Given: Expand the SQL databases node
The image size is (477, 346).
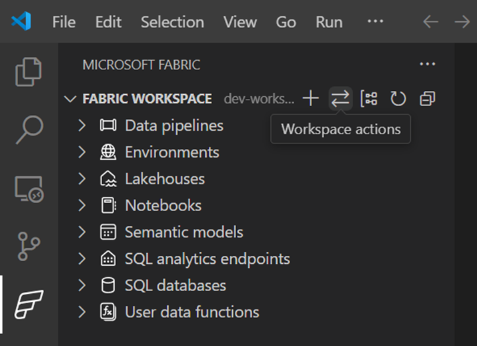Looking at the screenshot, I should tap(82, 285).
